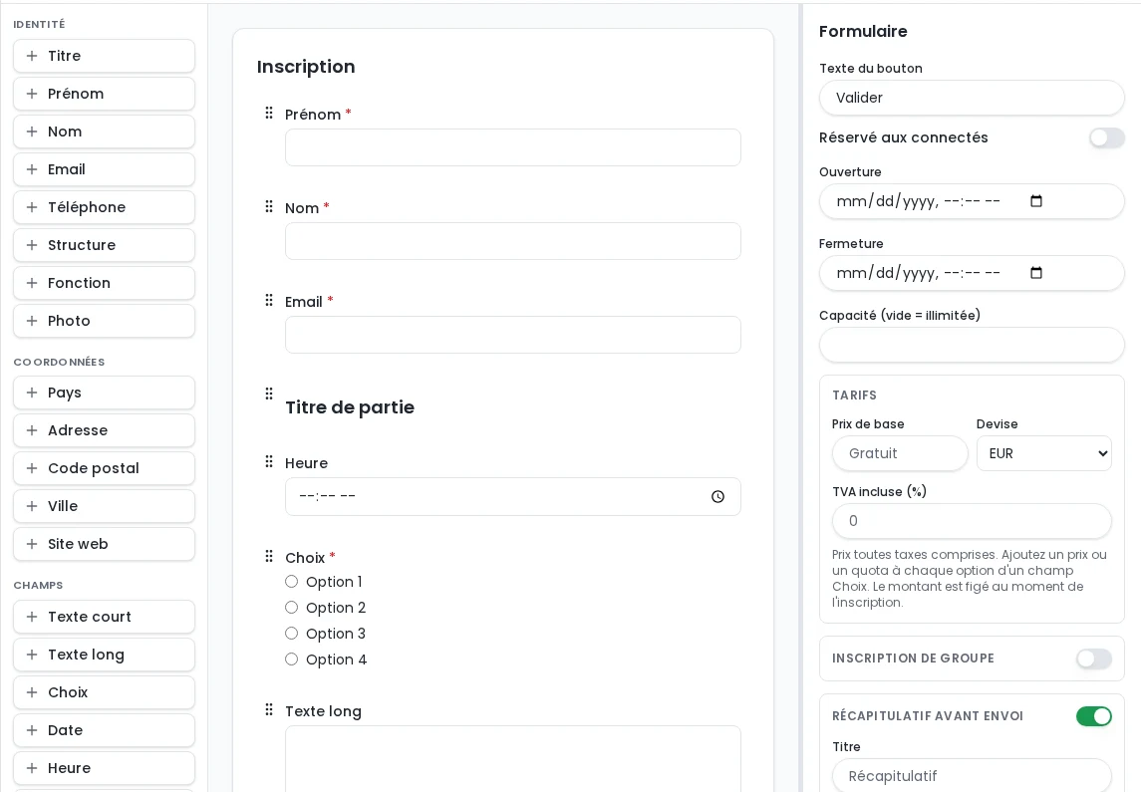Click the clock icon in the Heure field
The image size is (1141, 792).
[718, 497]
